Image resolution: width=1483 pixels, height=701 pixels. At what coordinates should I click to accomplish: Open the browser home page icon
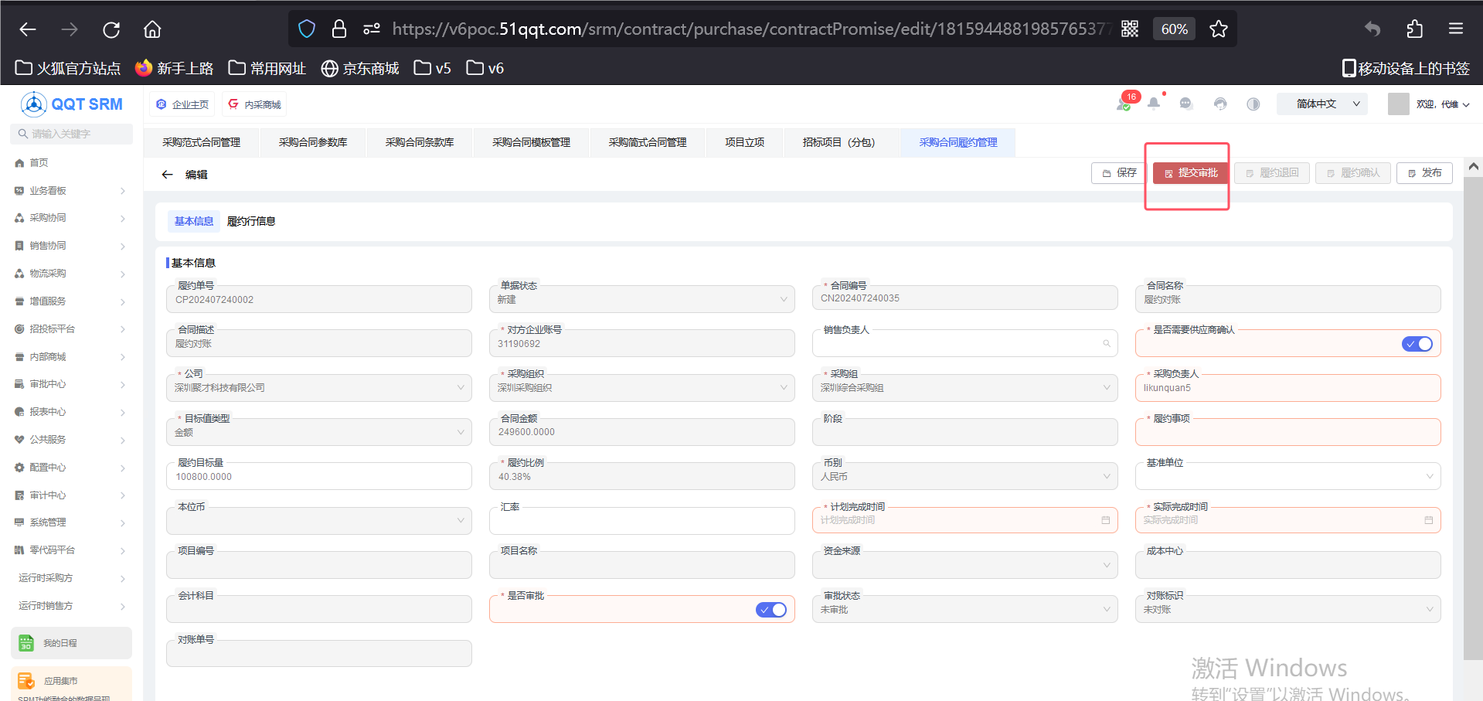(152, 29)
